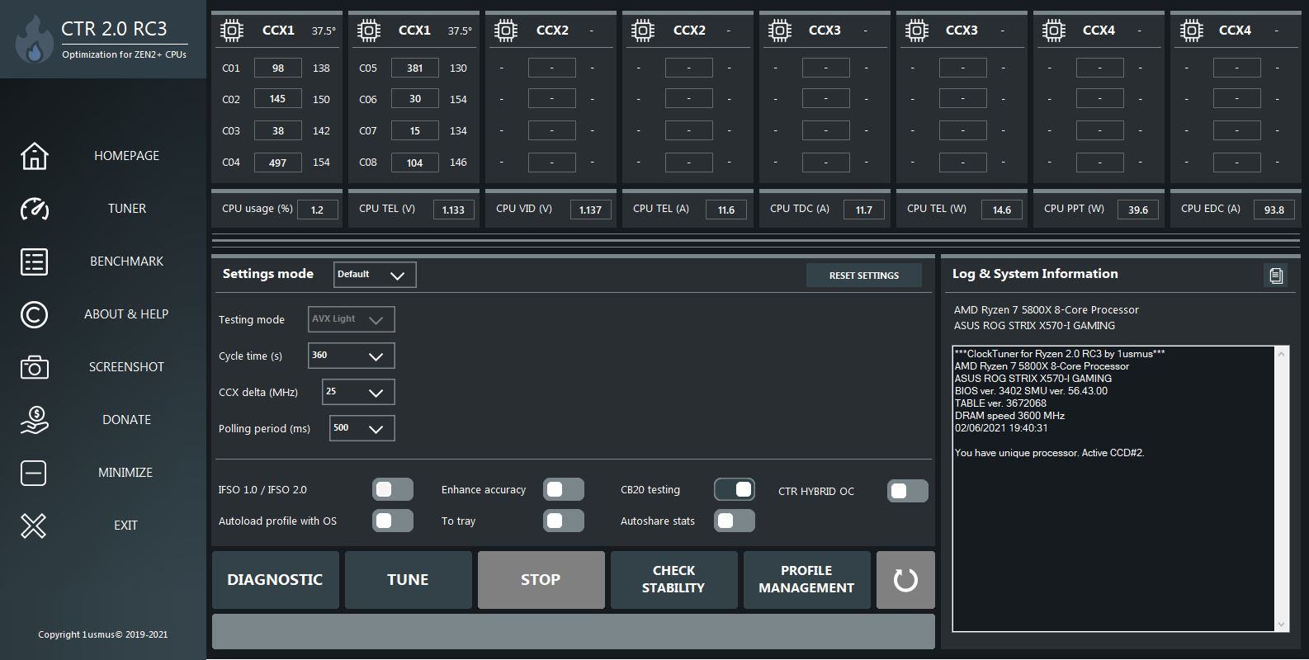The width and height of the screenshot is (1309, 660).
Task: Click CPU VID (V) value 1.137
Action: tap(591, 210)
